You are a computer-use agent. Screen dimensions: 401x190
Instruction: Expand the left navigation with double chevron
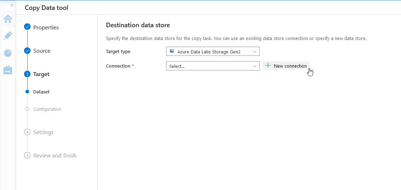click(x=12, y=5)
